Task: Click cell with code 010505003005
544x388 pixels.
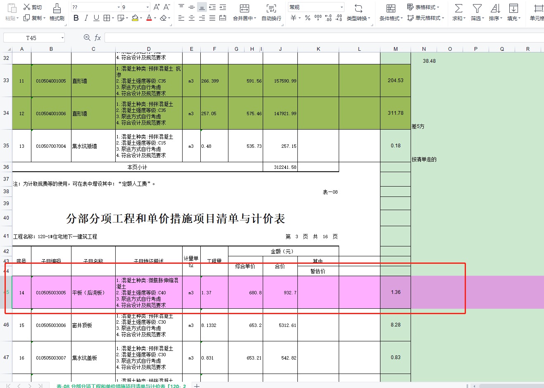Action: [x=51, y=293]
